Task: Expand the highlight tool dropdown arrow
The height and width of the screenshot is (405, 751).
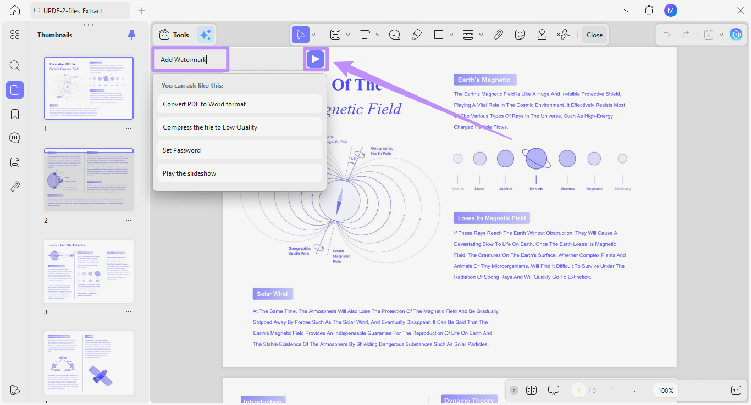Action: (348, 35)
